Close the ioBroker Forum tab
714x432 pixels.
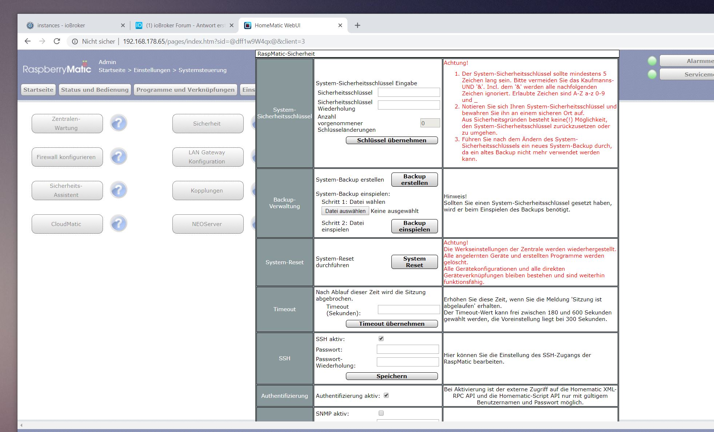pos(231,25)
